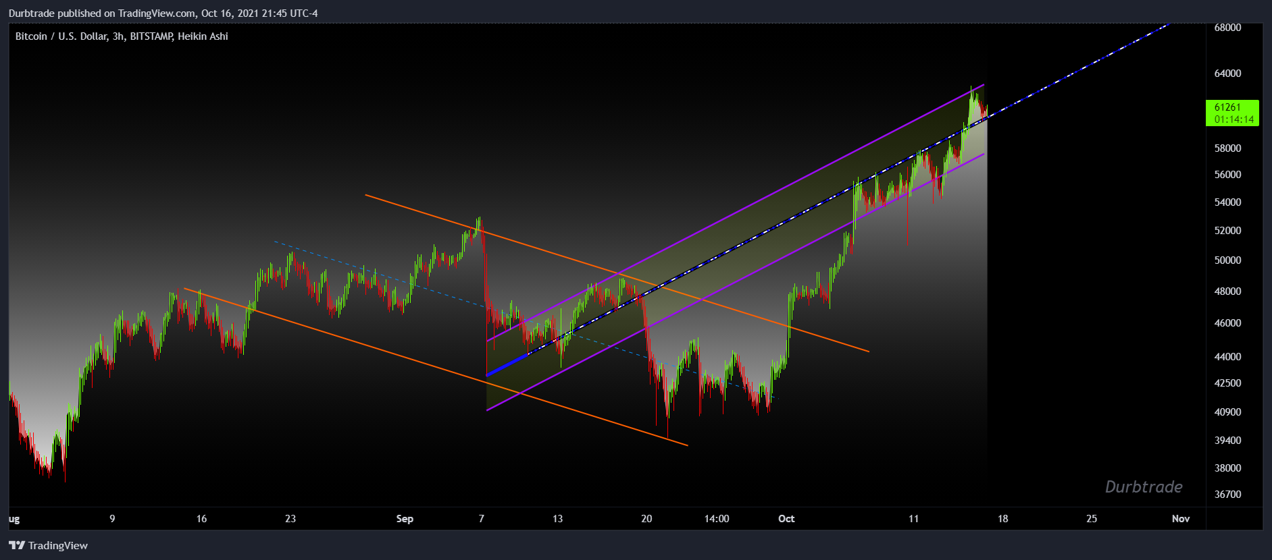Image resolution: width=1272 pixels, height=560 pixels.
Task: Click price axis label 38000
Action: pyautogui.click(x=1227, y=468)
